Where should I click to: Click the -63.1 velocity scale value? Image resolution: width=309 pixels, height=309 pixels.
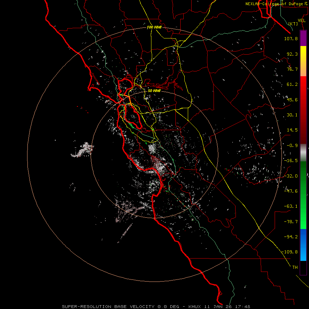pyautogui.click(x=291, y=206)
